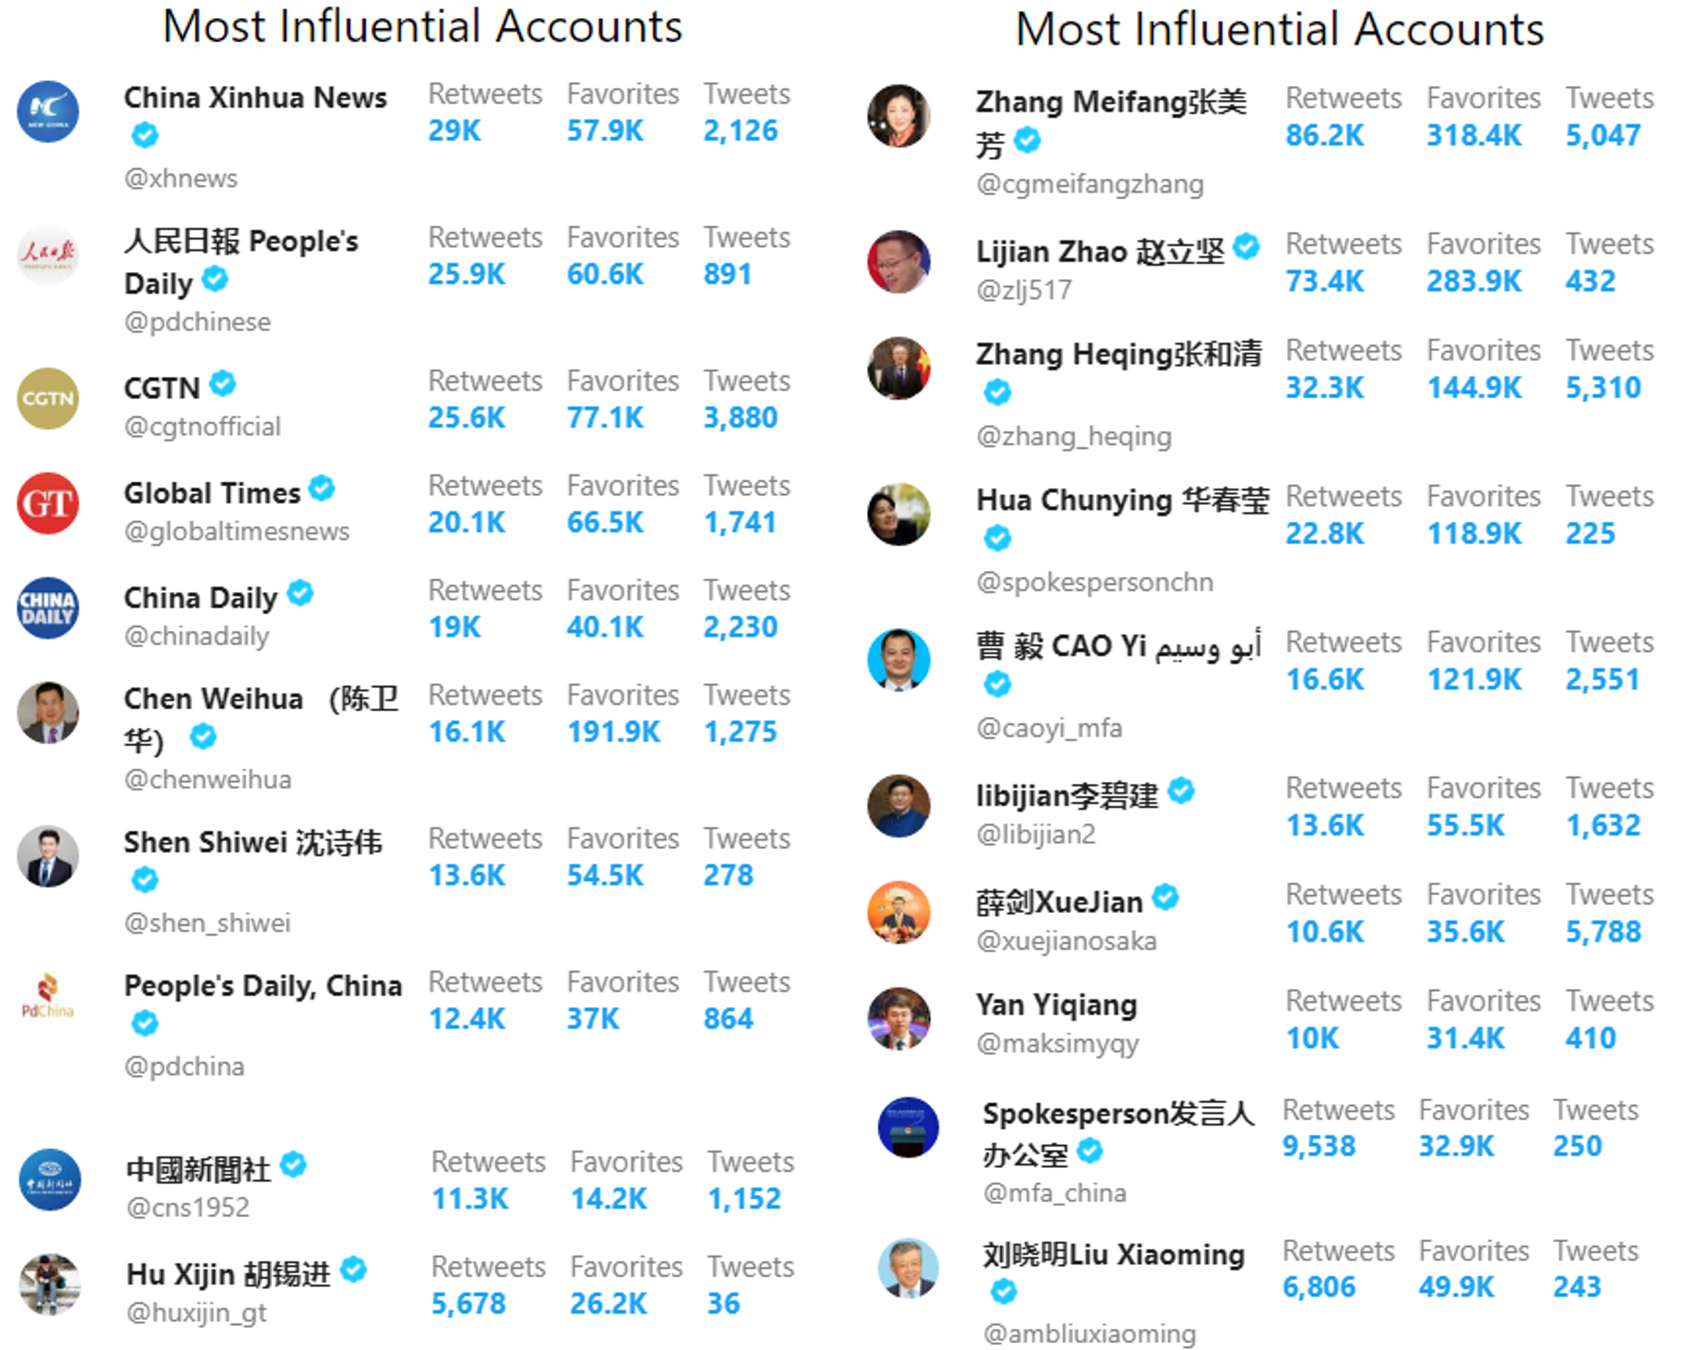Select Chen Weihua's 191.9K favorites value
The image size is (1692, 1350).
[x=613, y=732]
